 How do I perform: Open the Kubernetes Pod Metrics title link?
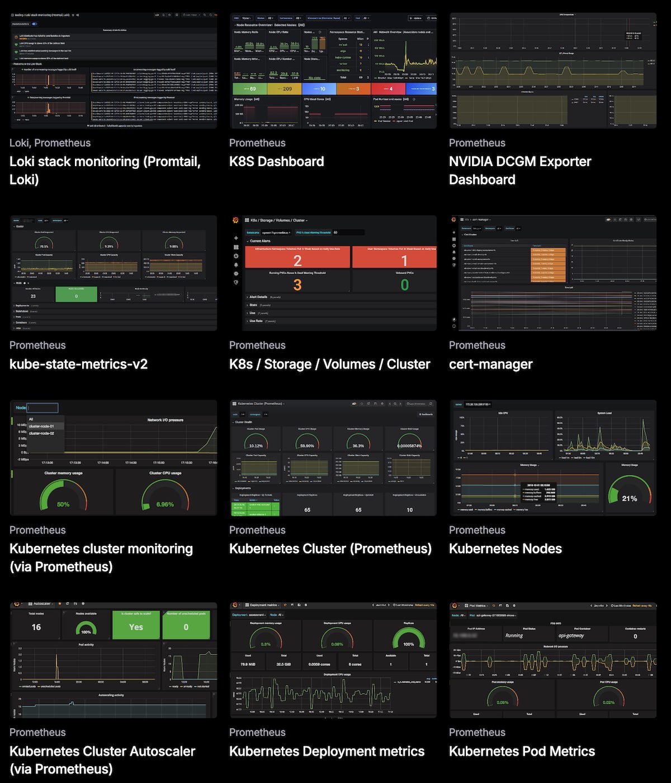pyautogui.click(x=522, y=751)
